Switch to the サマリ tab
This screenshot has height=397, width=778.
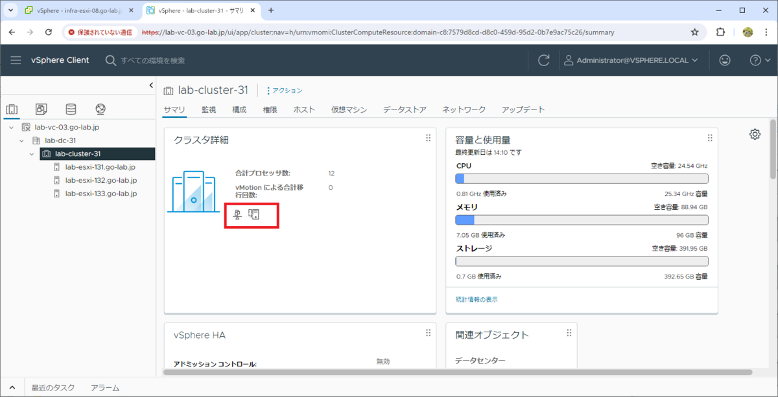coord(174,109)
